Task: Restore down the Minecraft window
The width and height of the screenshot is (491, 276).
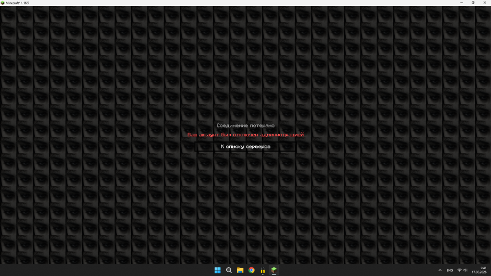Action: 473,2
